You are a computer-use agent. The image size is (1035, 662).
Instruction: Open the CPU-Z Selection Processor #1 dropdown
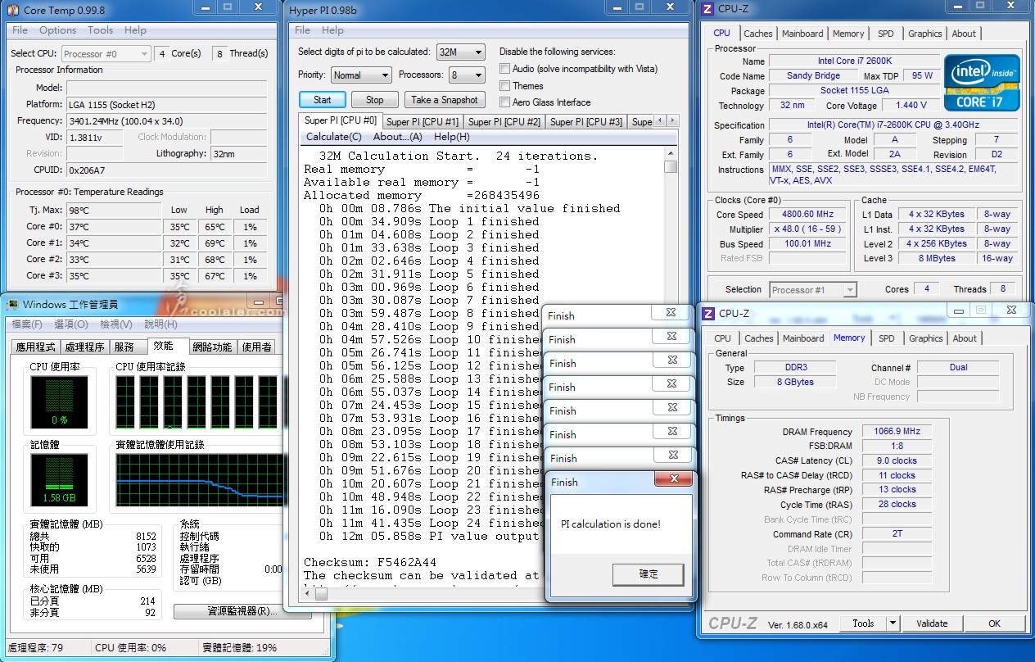tap(813, 290)
